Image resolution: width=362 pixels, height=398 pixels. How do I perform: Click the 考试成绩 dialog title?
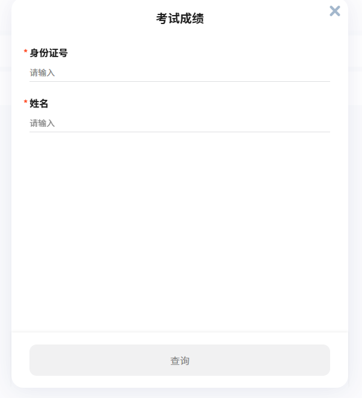click(x=180, y=19)
